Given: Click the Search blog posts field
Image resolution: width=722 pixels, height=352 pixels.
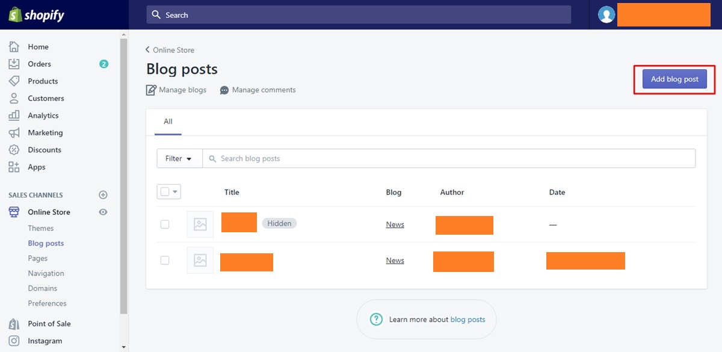Looking at the screenshot, I should [449, 159].
